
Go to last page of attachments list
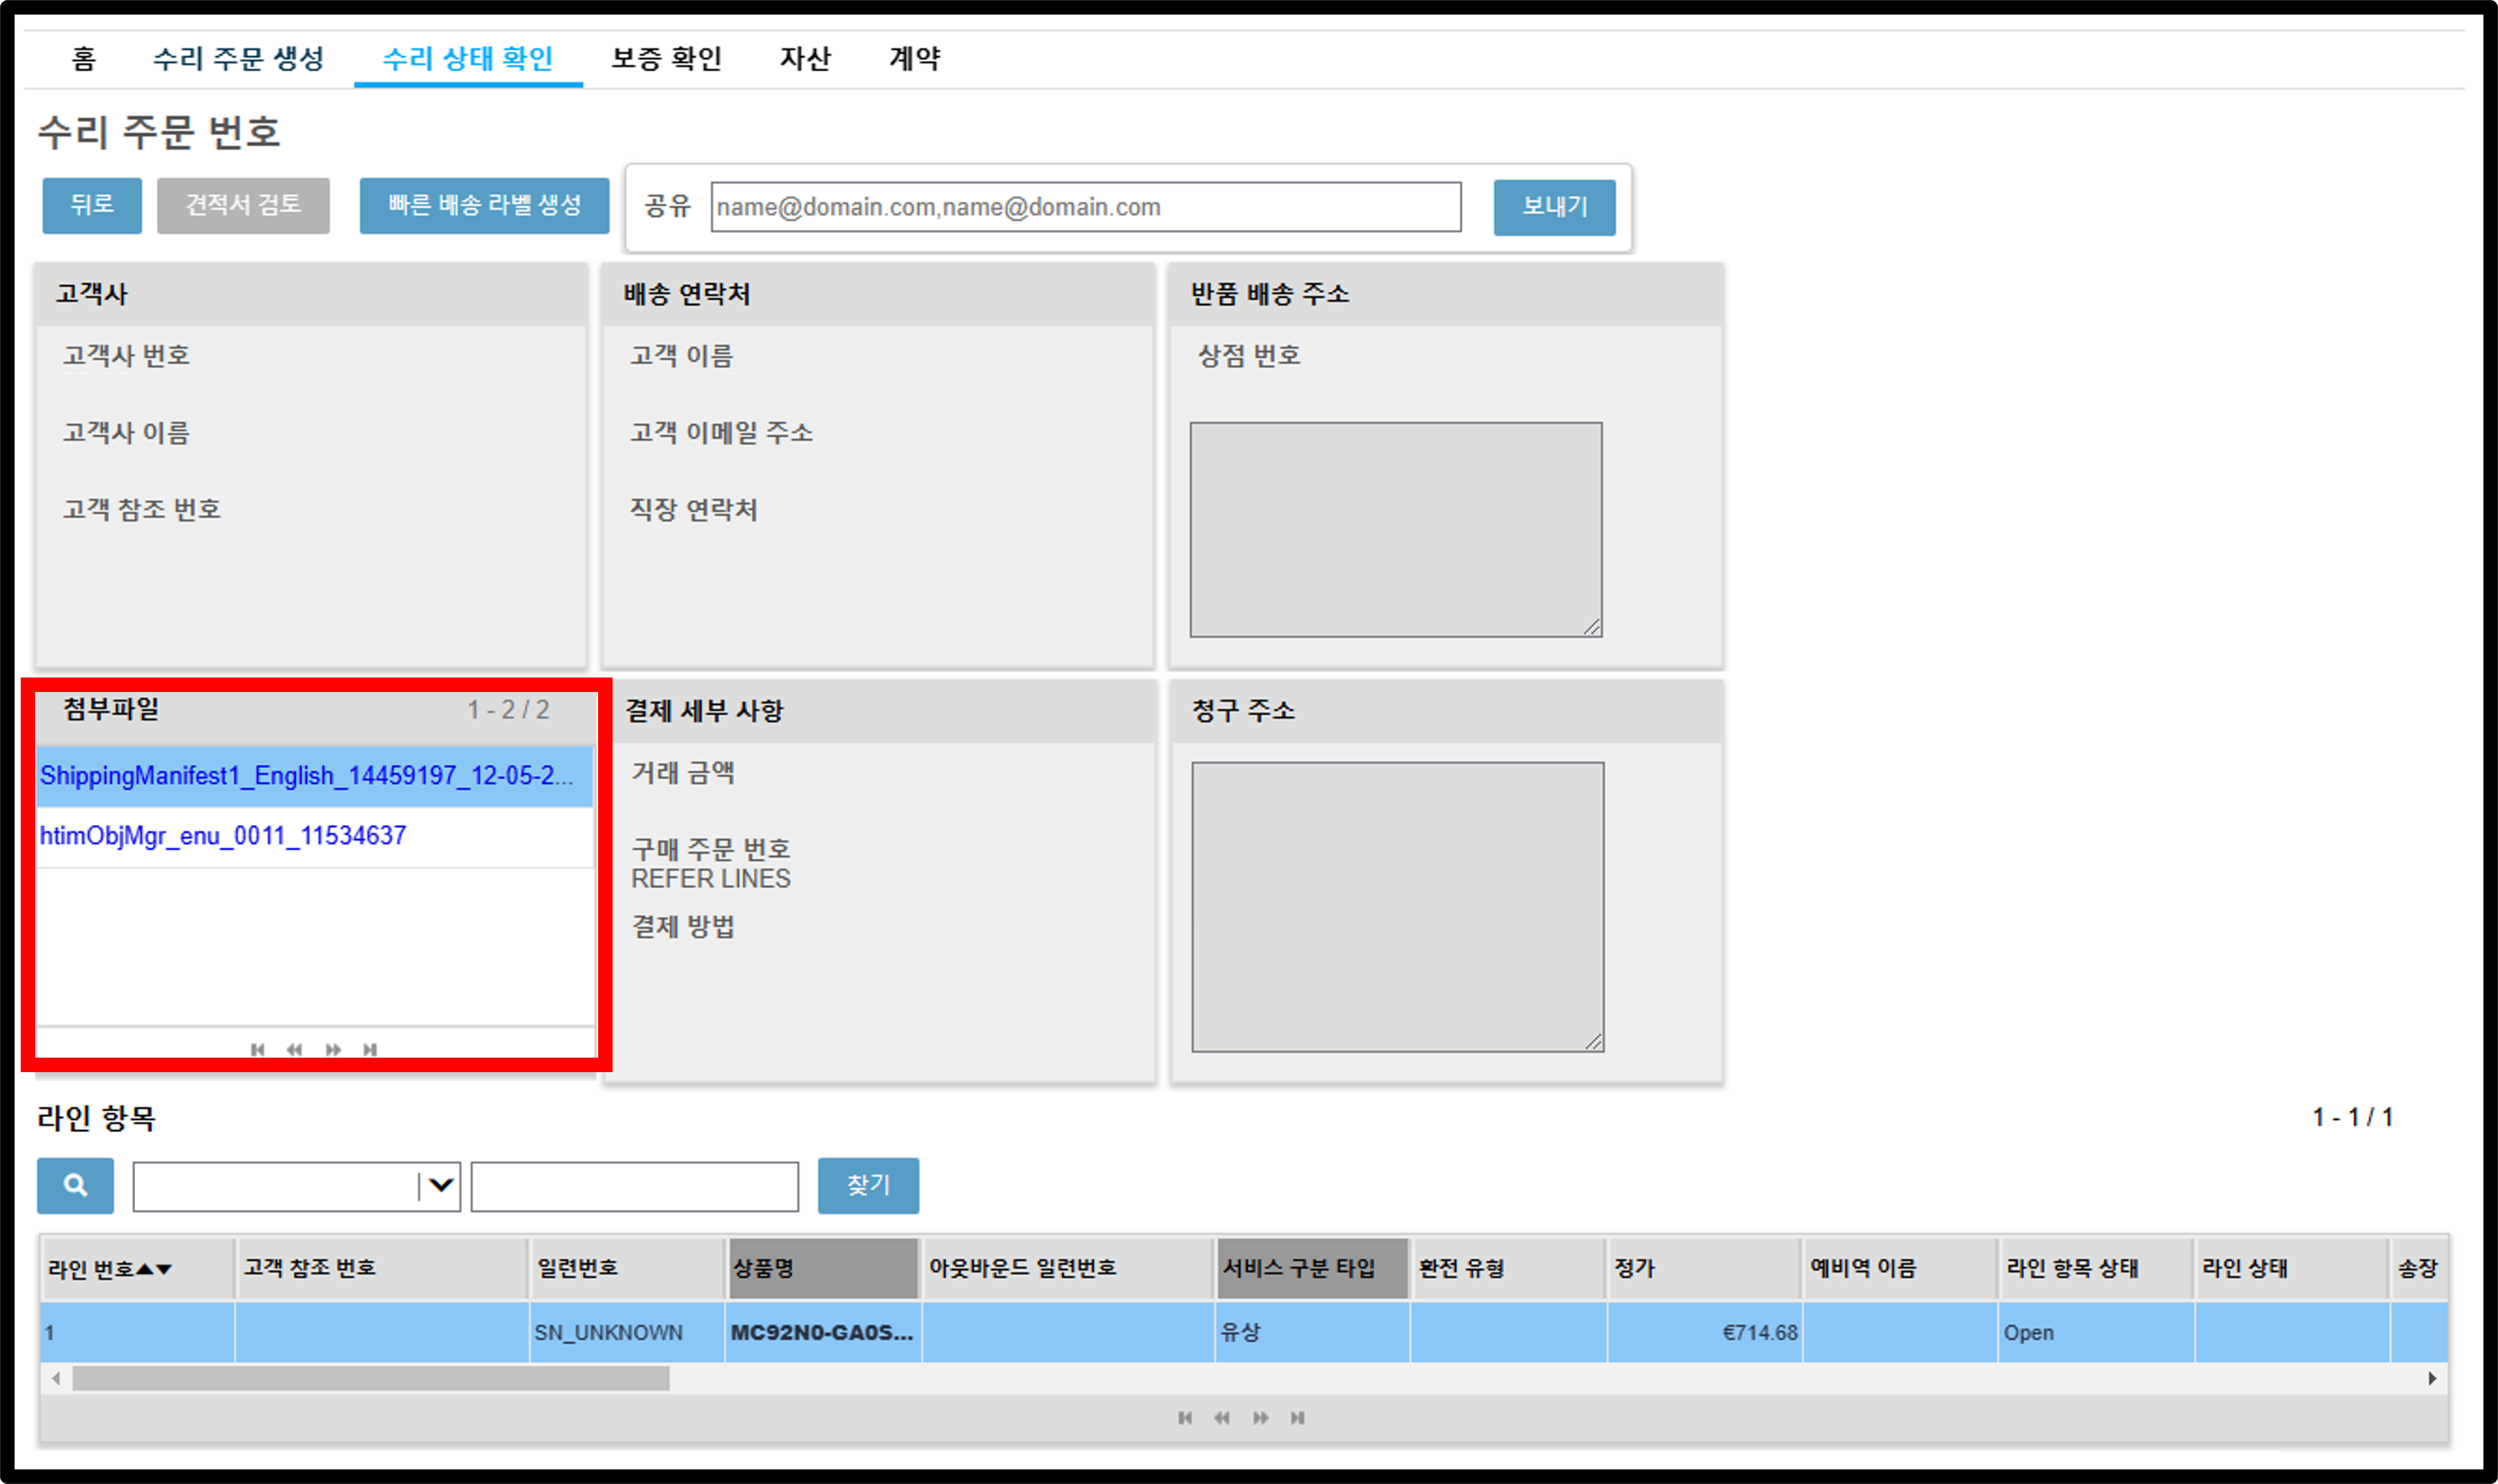[370, 1049]
